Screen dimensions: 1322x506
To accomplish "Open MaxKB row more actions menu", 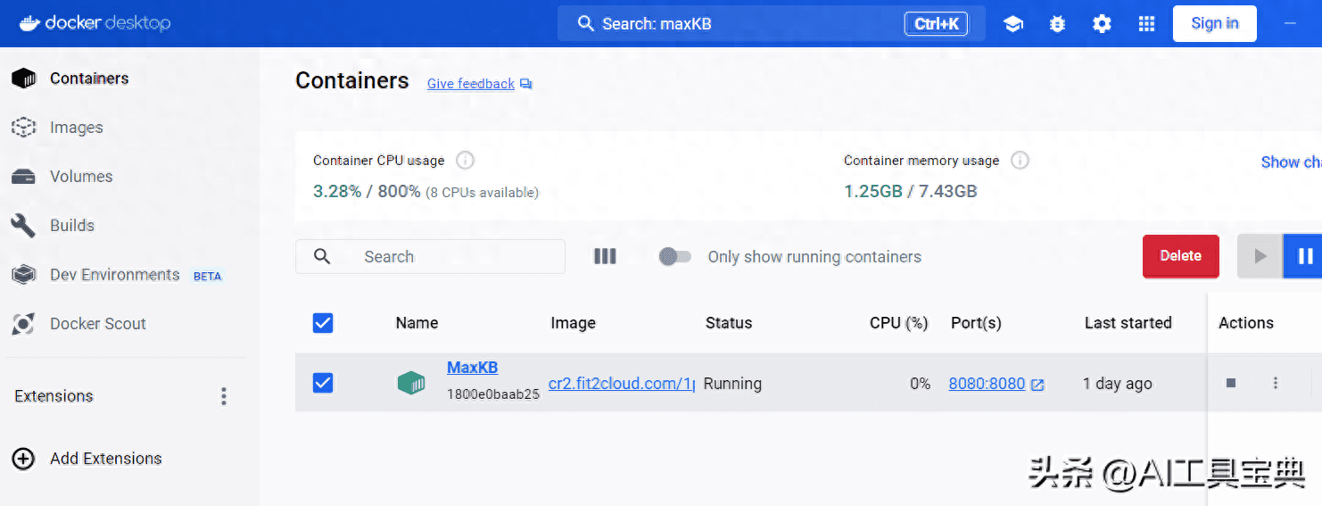I will pos(1275,383).
